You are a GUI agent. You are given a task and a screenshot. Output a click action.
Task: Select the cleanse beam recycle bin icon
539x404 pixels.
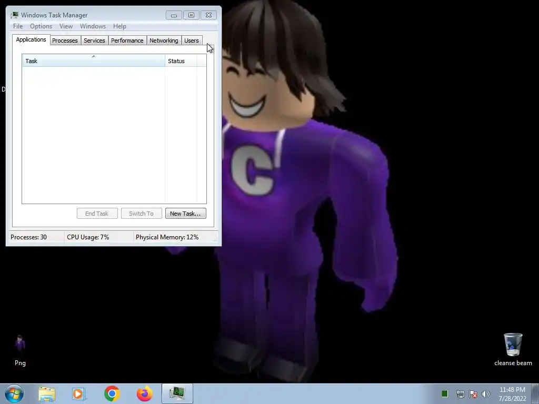[513, 349]
